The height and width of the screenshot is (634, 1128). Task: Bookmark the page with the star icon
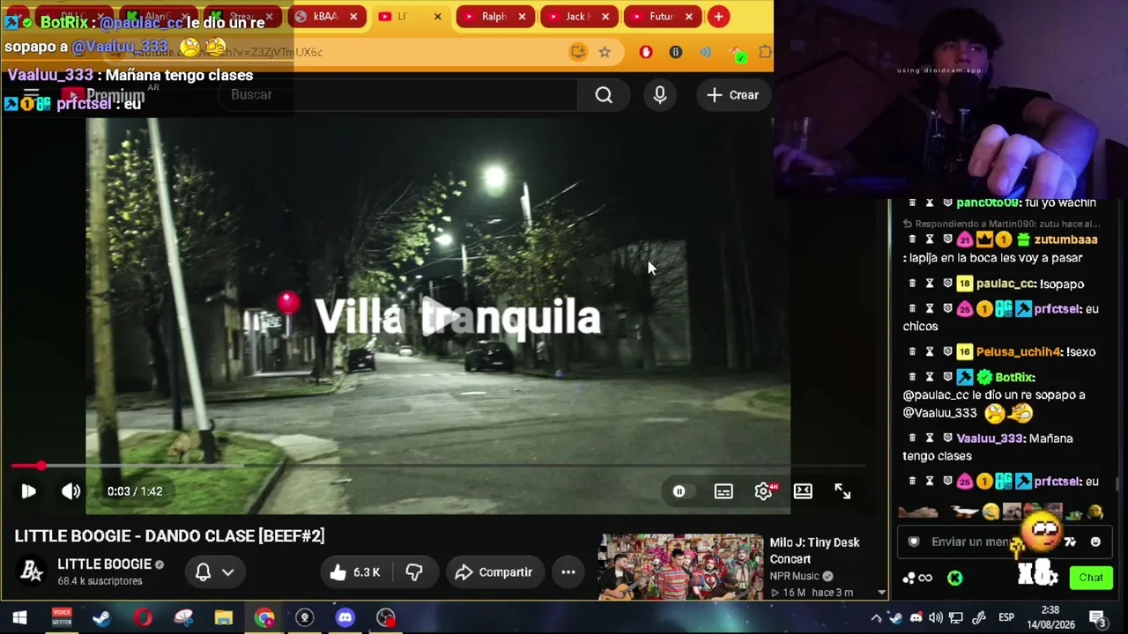[605, 52]
